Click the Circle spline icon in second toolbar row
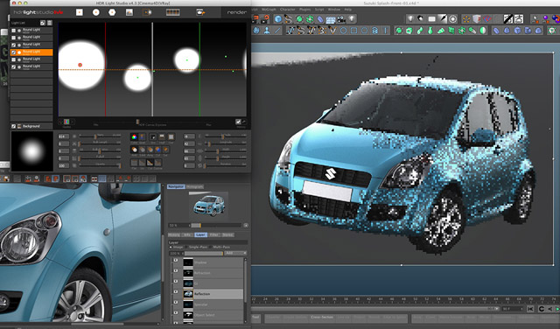Screen dimensions: 560x329 [x=343, y=31]
